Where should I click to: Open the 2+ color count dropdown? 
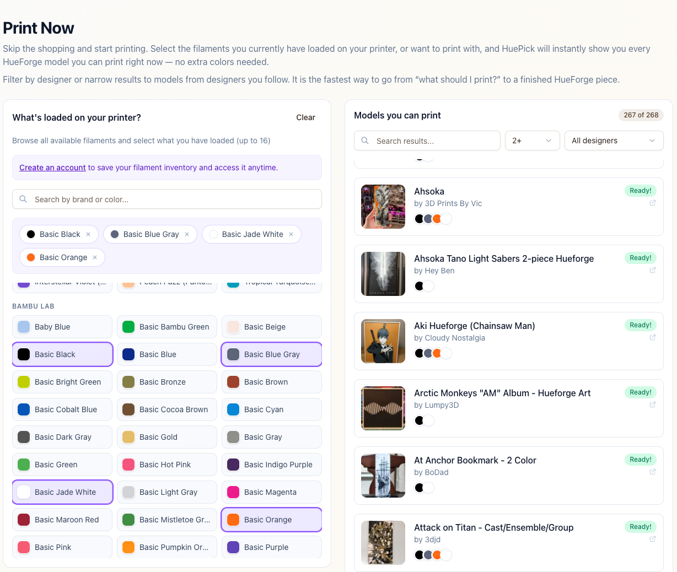532,141
